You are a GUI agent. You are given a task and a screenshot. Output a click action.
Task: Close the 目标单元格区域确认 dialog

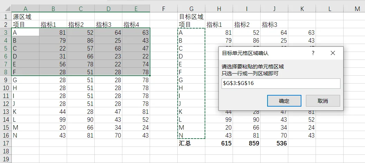[x=333, y=53]
